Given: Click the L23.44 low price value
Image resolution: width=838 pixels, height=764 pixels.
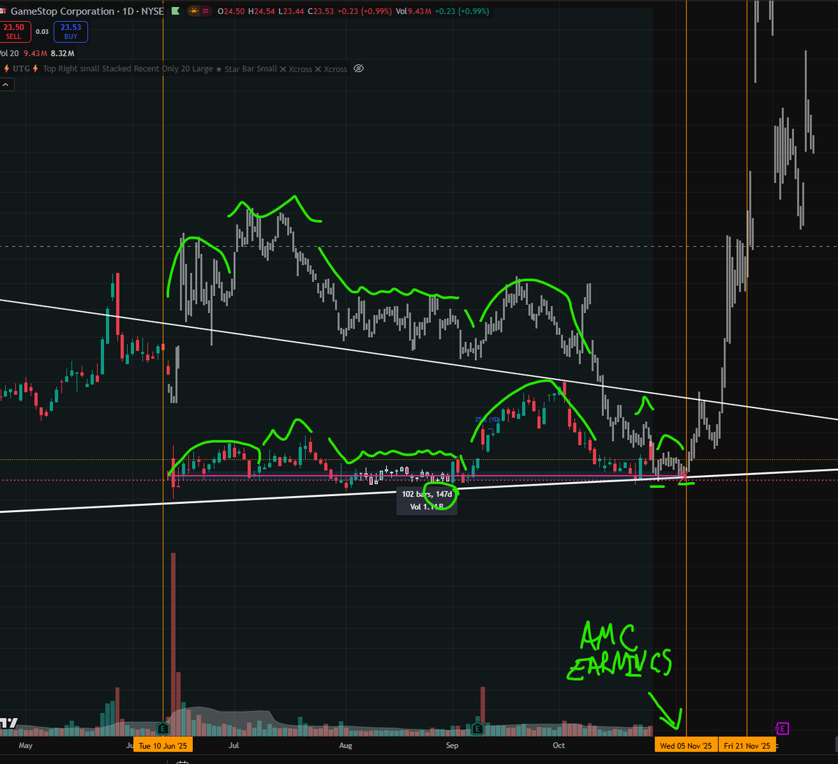Looking at the screenshot, I should coord(290,11).
